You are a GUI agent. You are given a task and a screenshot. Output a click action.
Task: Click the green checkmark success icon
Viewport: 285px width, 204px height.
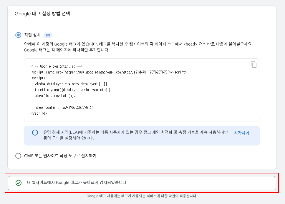tap(19, 183)
